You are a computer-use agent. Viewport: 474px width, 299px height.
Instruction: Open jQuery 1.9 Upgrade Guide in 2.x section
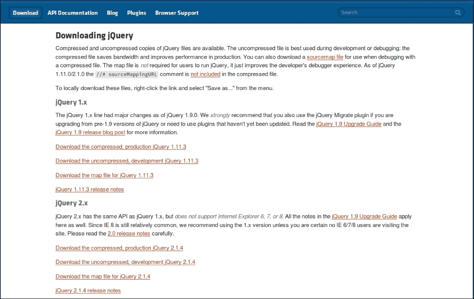[x=364, y=217]
